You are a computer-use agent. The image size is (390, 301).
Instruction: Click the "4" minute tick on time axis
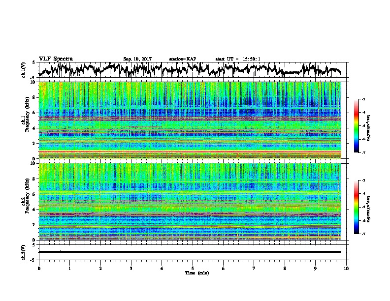tap(162, 269)
